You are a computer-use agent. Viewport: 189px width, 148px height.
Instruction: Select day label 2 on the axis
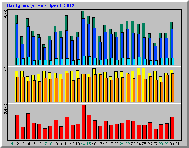[x=18, y=144]
